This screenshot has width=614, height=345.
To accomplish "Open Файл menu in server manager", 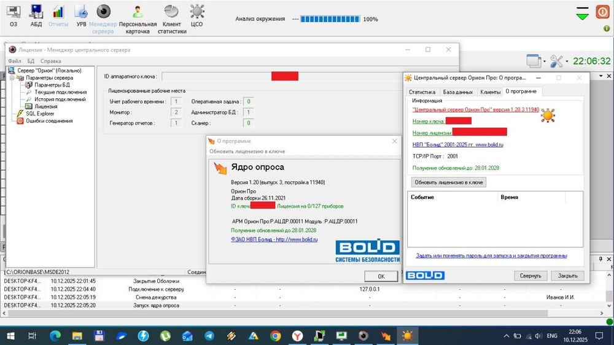I will (x=15, y=61).
